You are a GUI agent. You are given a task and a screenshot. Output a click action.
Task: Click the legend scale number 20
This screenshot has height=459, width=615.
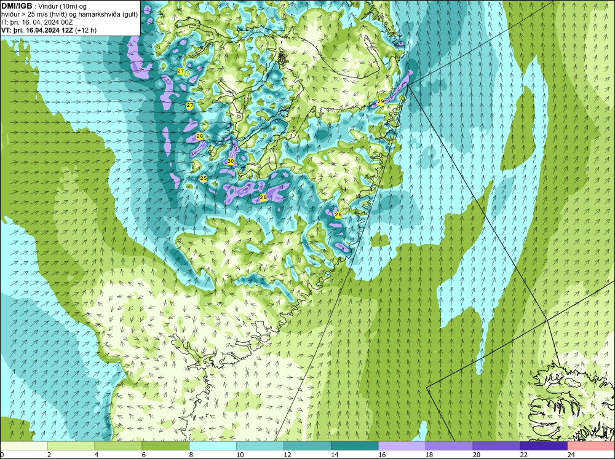coord(476,455)
